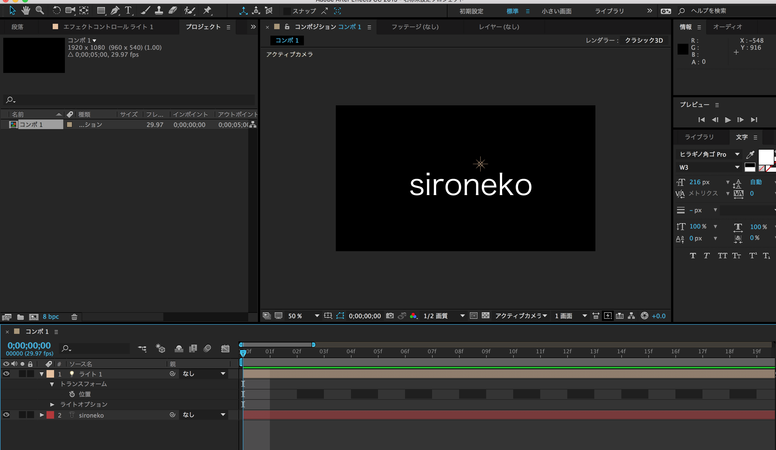Hide the sironeko layer eye toggle
776x450 pixels.
pyautogui.click(x=6, y=415)
